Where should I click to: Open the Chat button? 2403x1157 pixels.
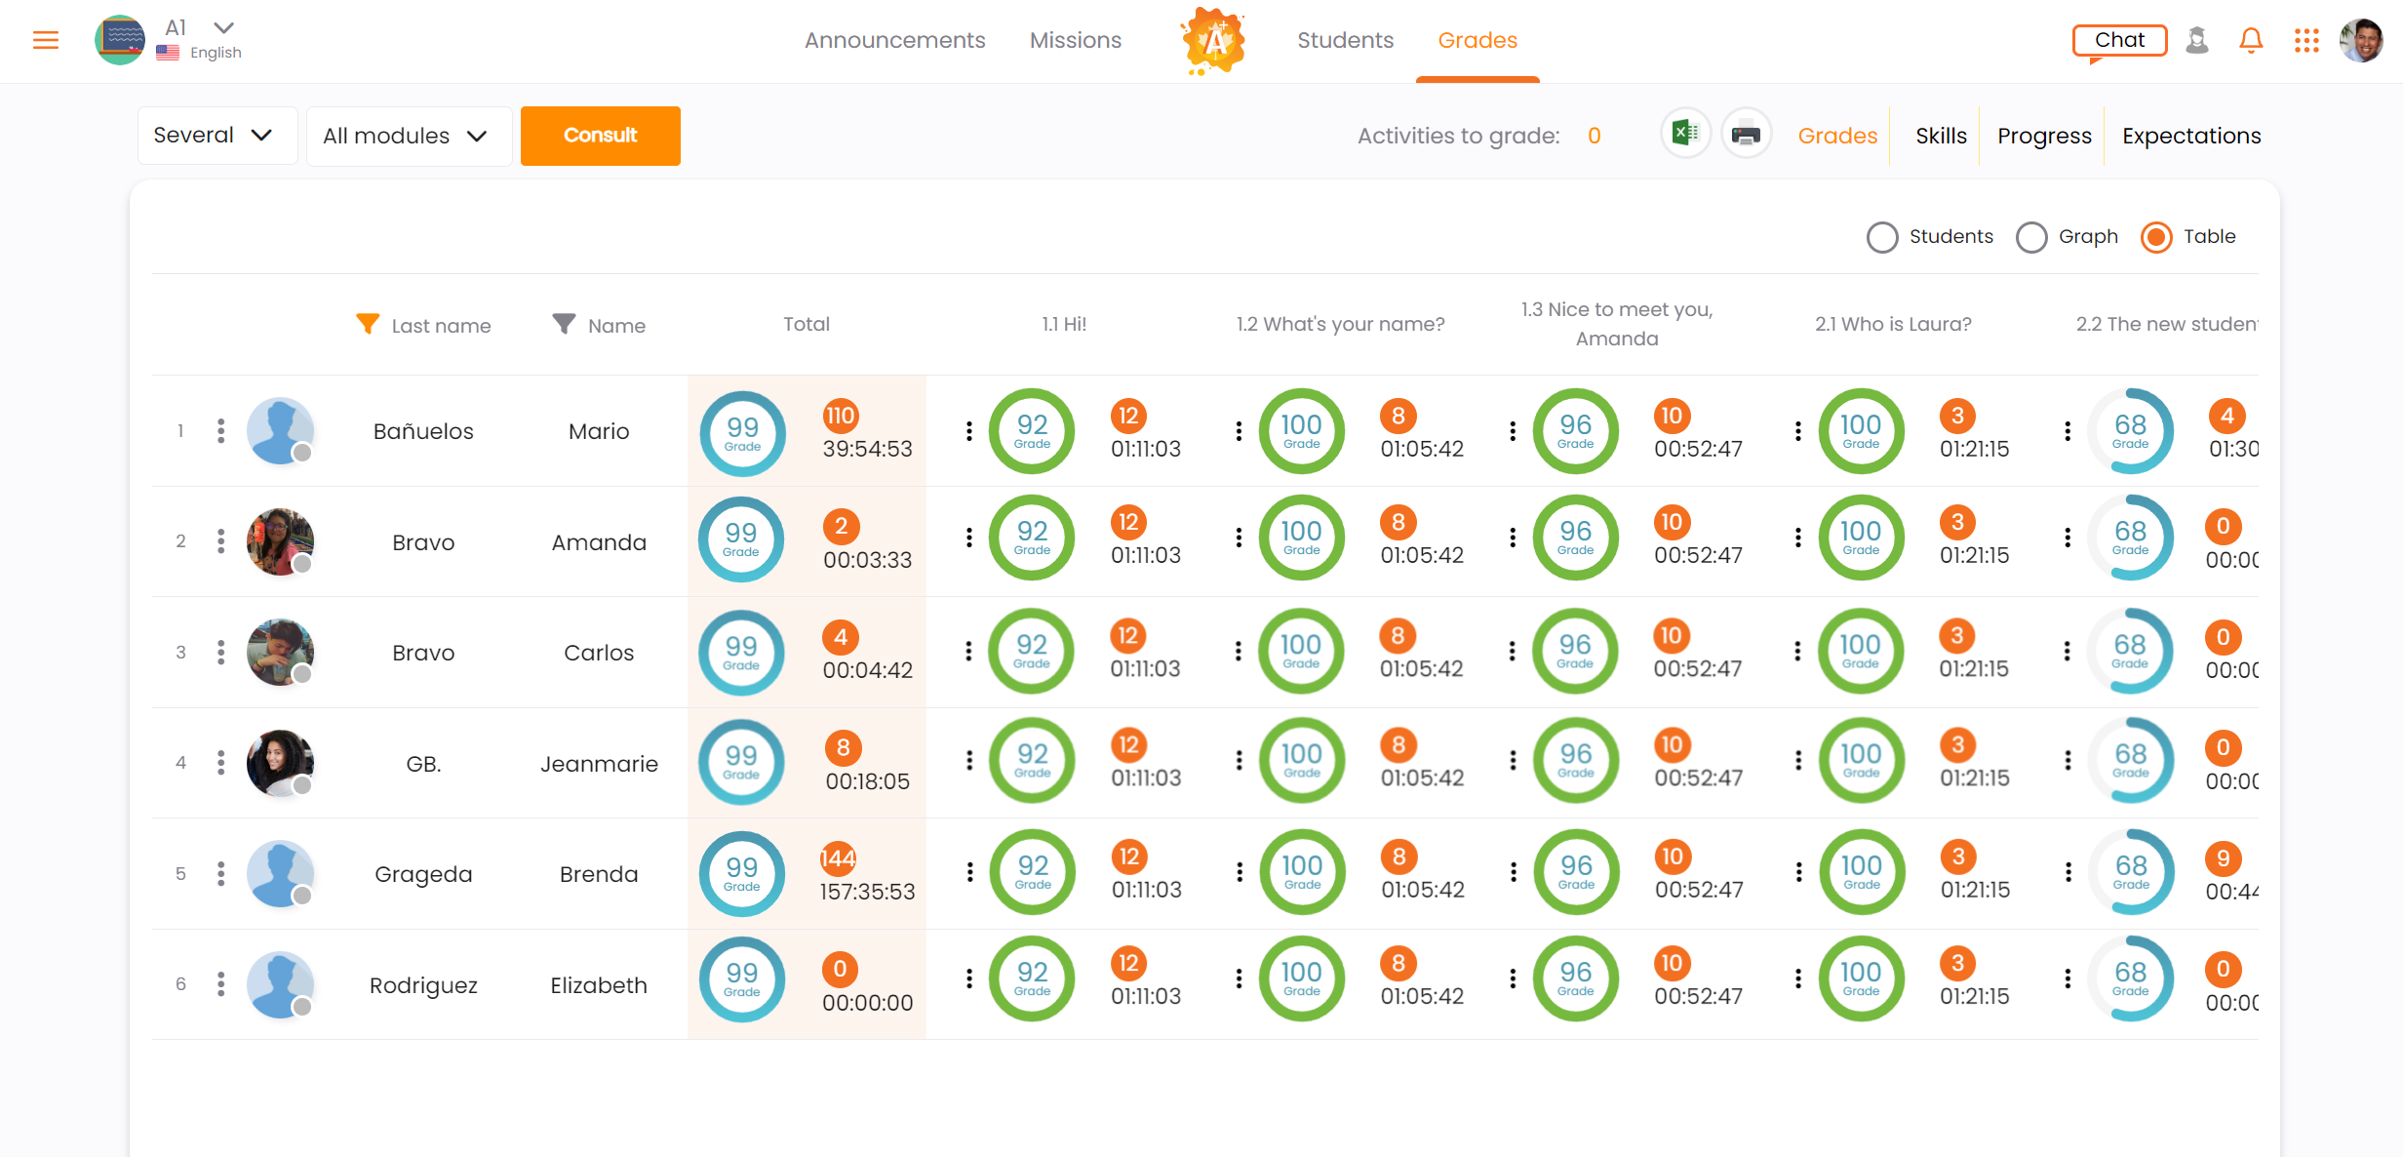pos(2119,40)
